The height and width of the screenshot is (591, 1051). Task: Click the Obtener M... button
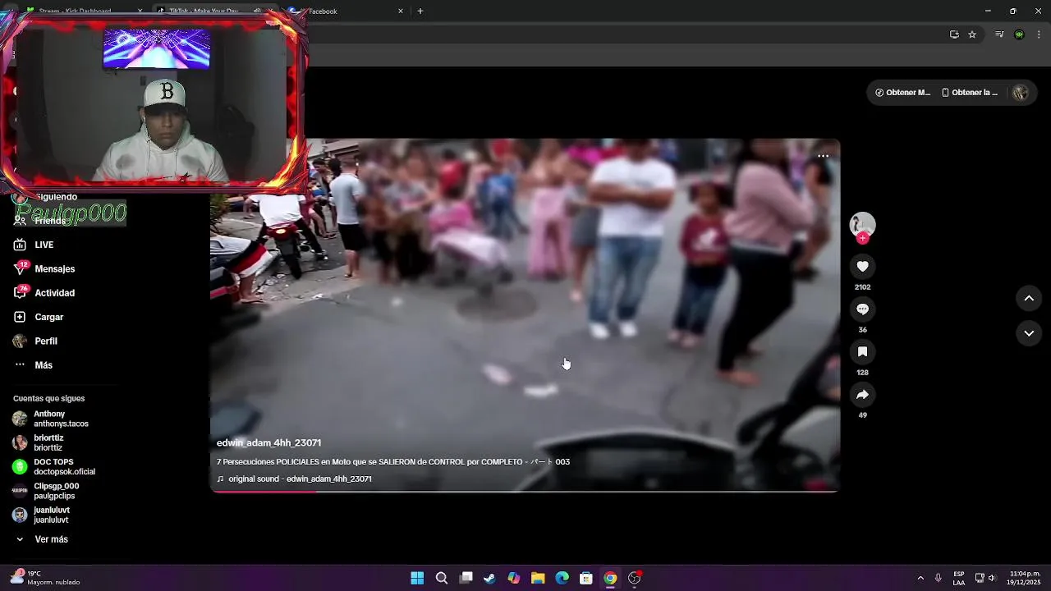point(902,93)
